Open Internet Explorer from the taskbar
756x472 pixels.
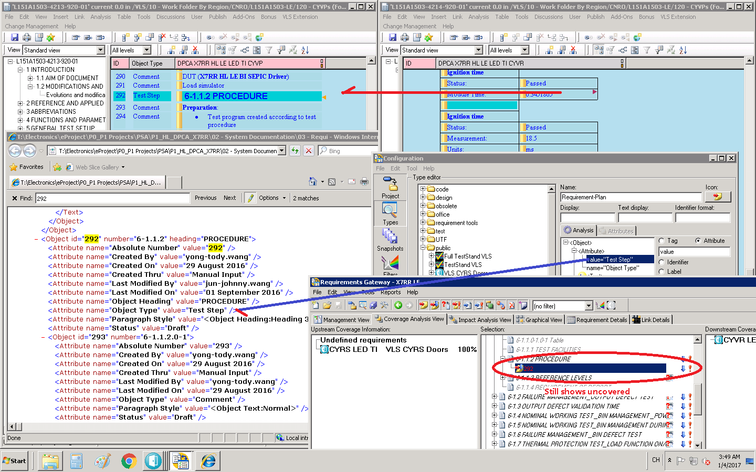208,461
